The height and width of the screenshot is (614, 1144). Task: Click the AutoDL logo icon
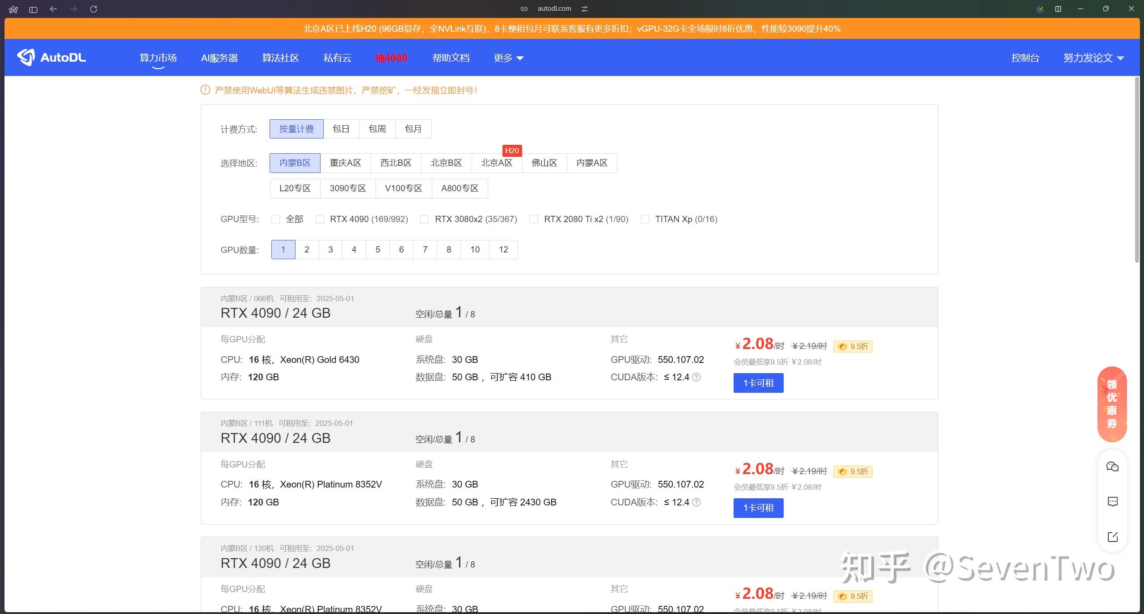click(26, 57)
